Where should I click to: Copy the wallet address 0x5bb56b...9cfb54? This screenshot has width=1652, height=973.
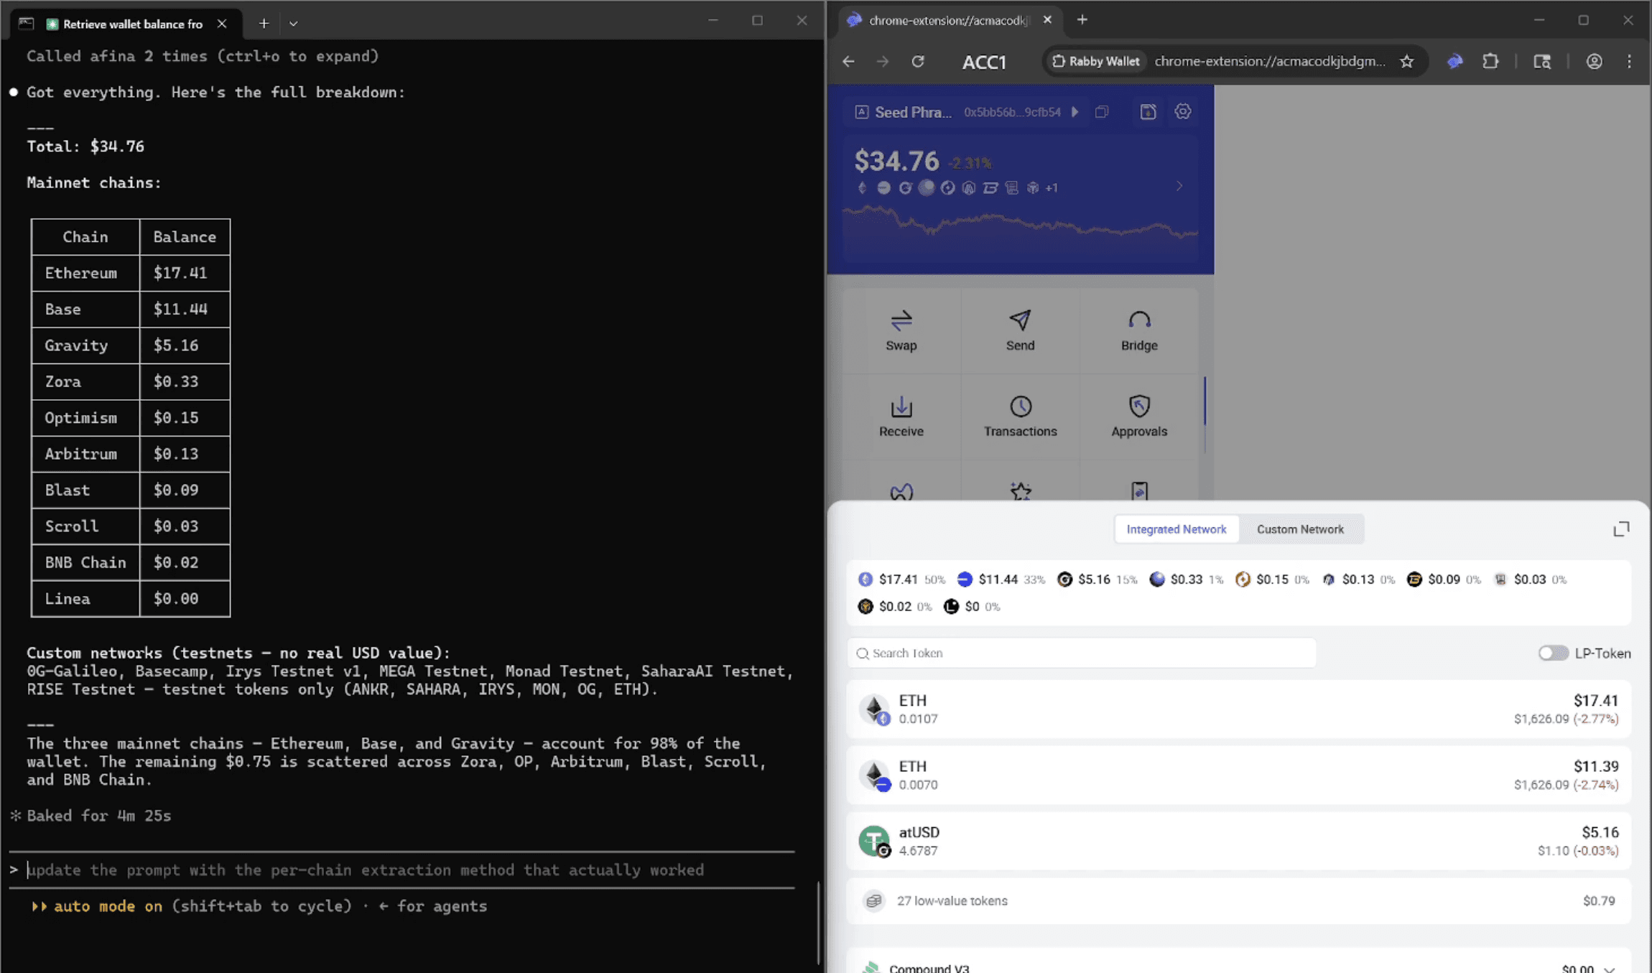1102,112
